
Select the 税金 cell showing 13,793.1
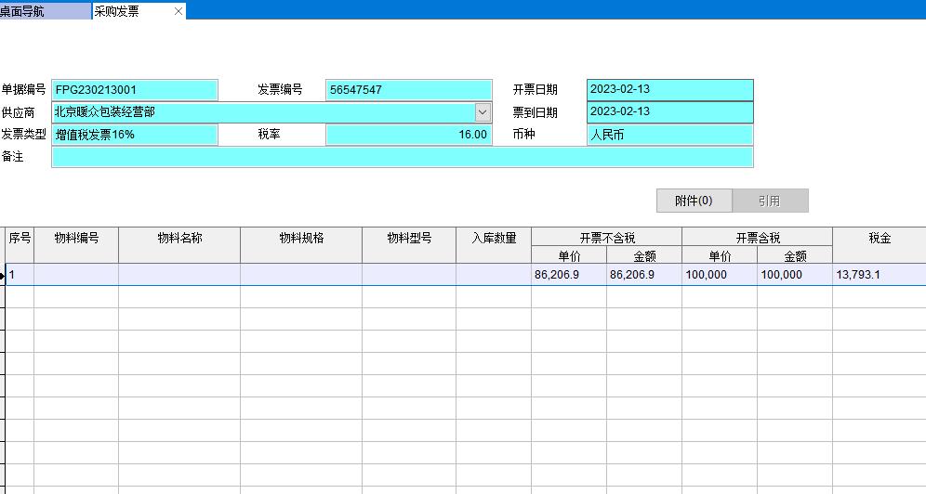coord(879,275)
